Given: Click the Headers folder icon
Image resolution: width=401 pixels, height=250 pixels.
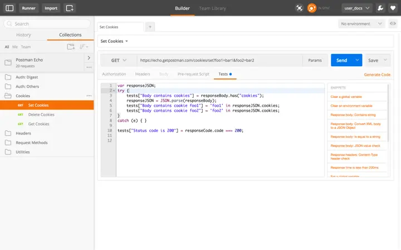Looking at the screenshot, I should pyautogui.click(x=8, y=133).
